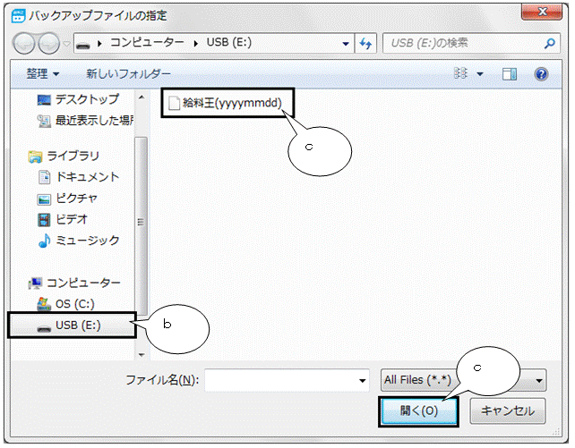The width and height of the screenshot is (575, 448).
Task: Click the Forward navigation arrow
Action: pos(48,44)
